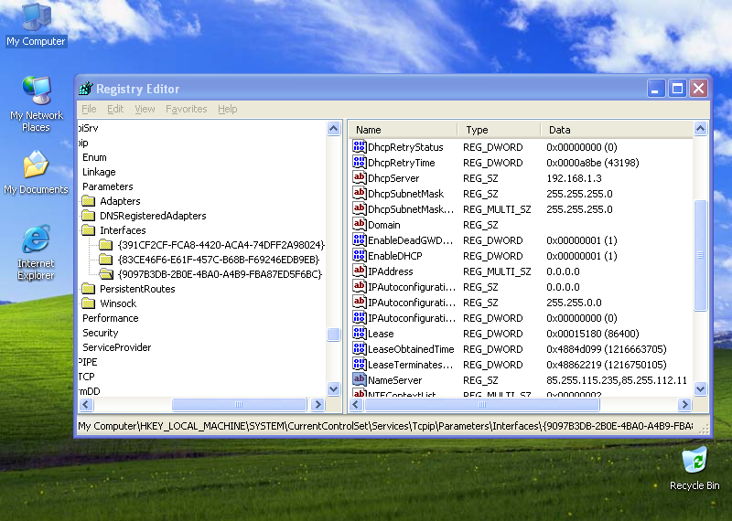Select the Security tree item
732x521 pixels.
[x=101, y=333]
